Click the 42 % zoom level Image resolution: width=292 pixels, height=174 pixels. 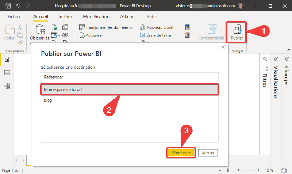pyautogui.click(x=269, y=170)
